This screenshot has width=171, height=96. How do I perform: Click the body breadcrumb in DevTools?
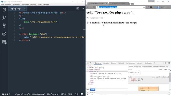[x=93, y=90]
